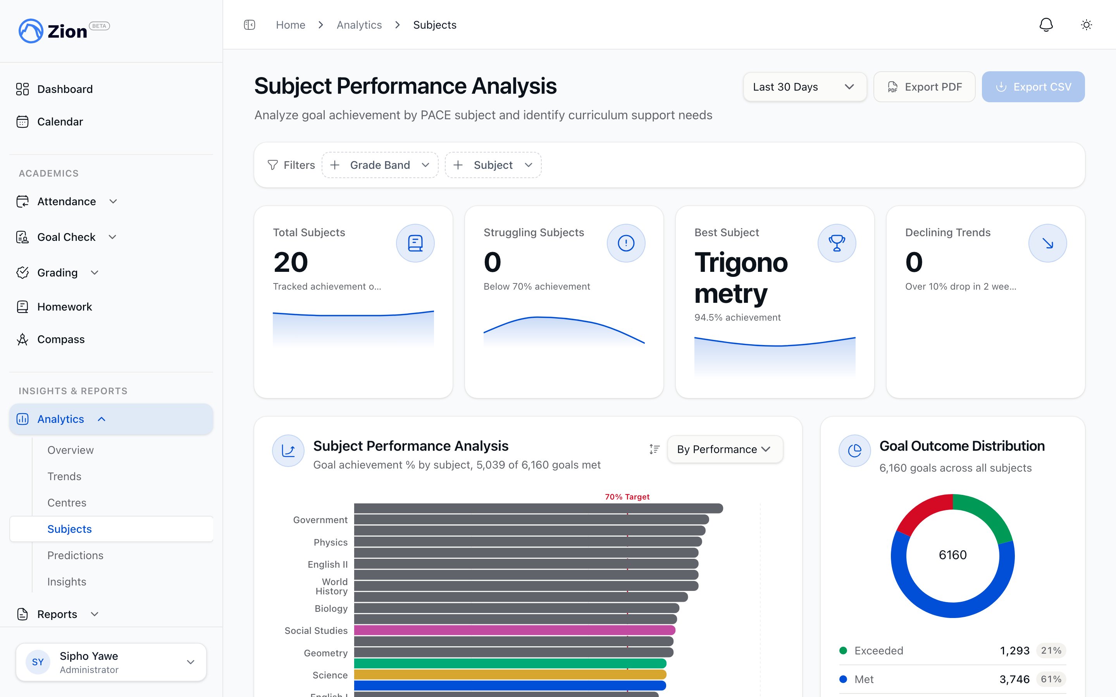
Task: Click the "Government" bar label
Action: (320, 520)
